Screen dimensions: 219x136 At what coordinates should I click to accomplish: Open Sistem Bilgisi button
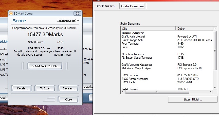193,99
